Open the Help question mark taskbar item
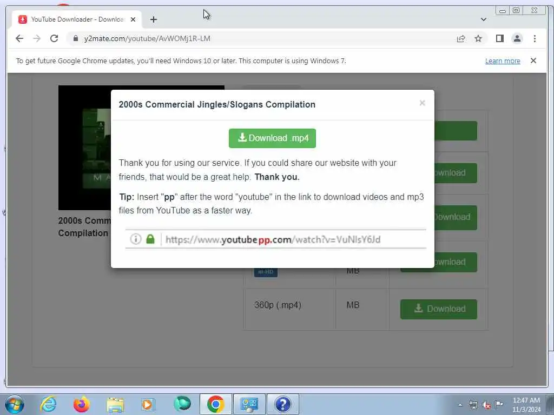Image resolution: width=554 pixels, height=415 pixels. (282, 404)
